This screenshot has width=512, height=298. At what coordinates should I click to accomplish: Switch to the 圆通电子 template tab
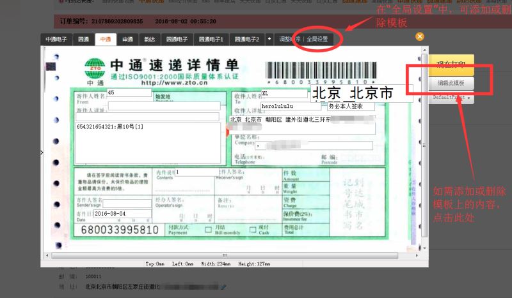[x=177, y=39]
